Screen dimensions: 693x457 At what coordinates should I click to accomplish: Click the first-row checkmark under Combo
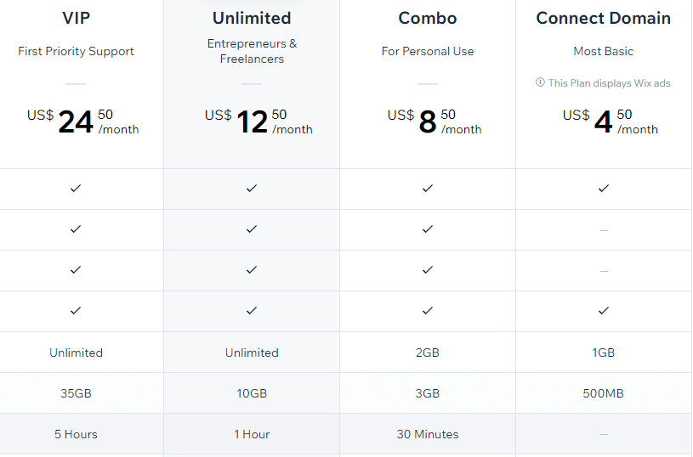click(428, 189)
